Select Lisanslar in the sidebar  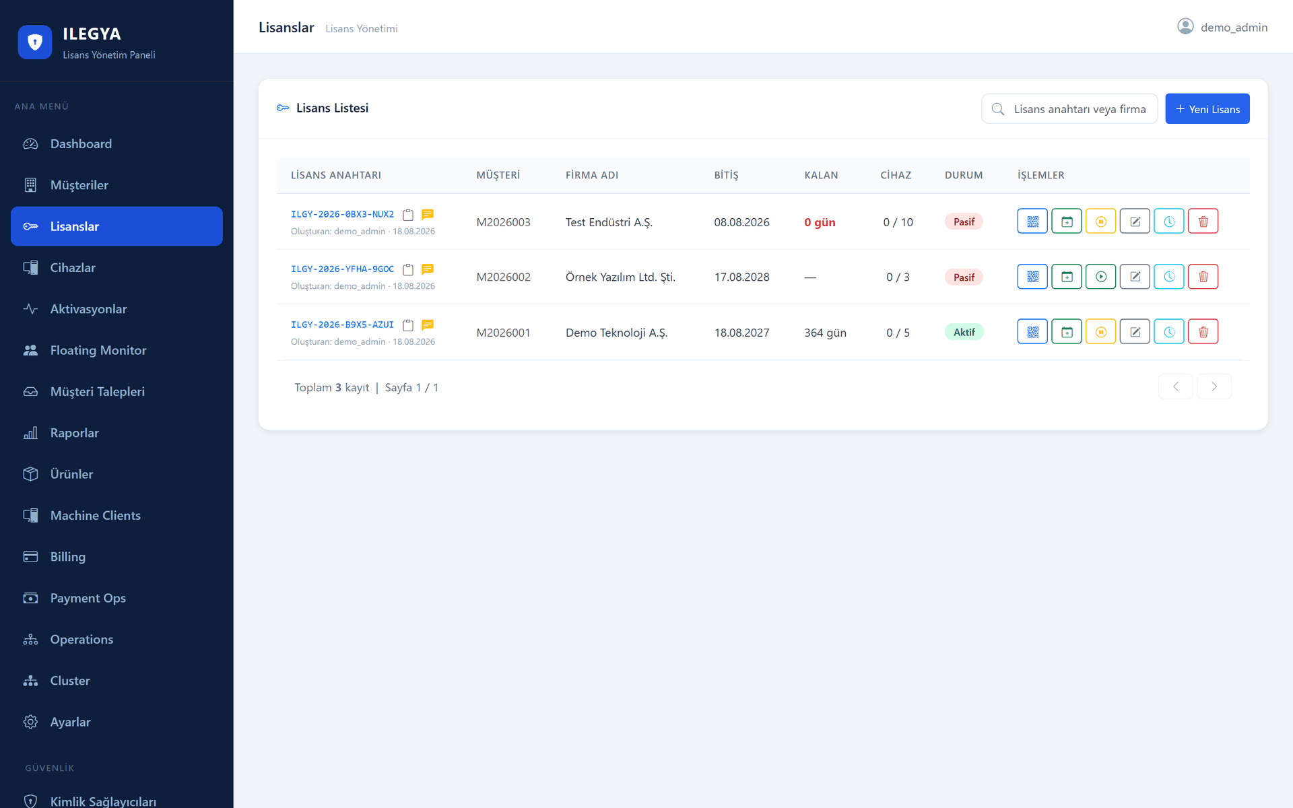coord(117,226)
